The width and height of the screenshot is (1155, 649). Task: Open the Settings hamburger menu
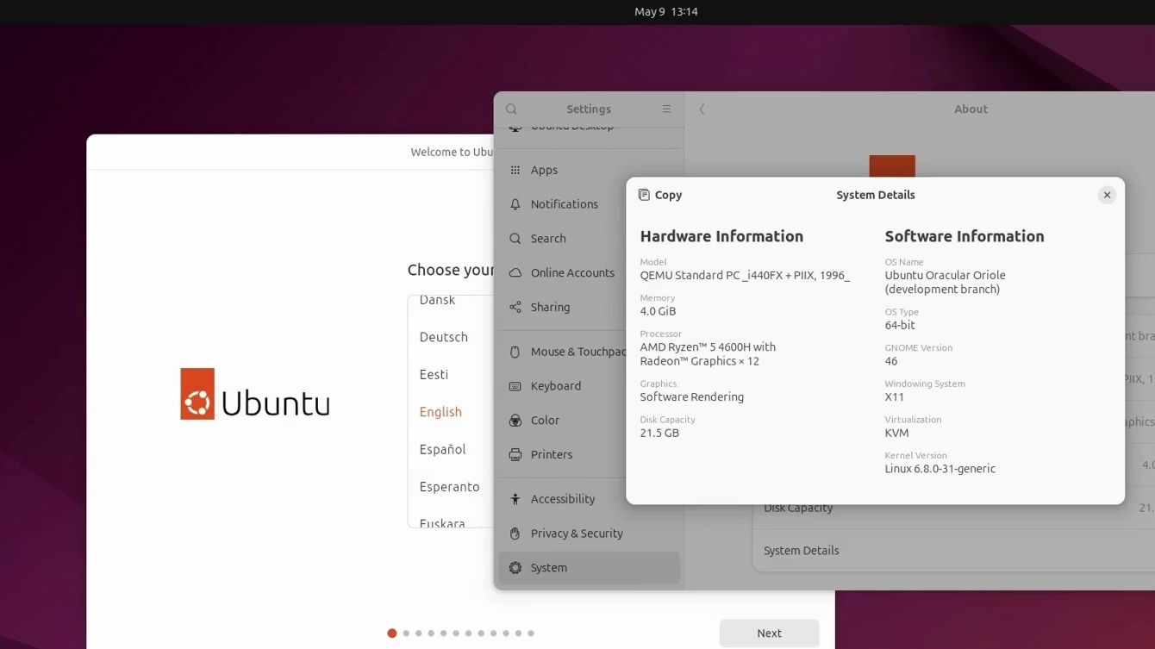coord(666,109)
